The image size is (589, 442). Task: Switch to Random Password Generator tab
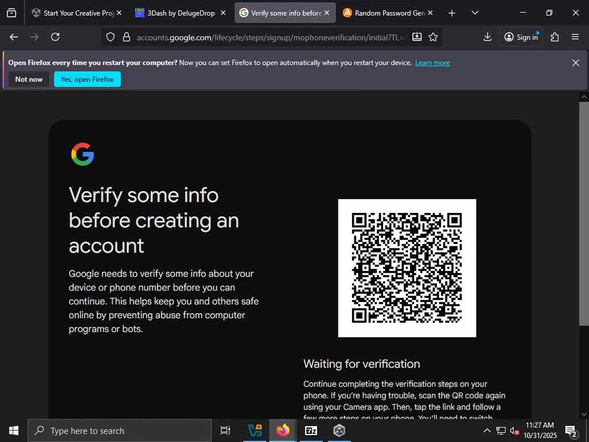[x=388, y=13]
